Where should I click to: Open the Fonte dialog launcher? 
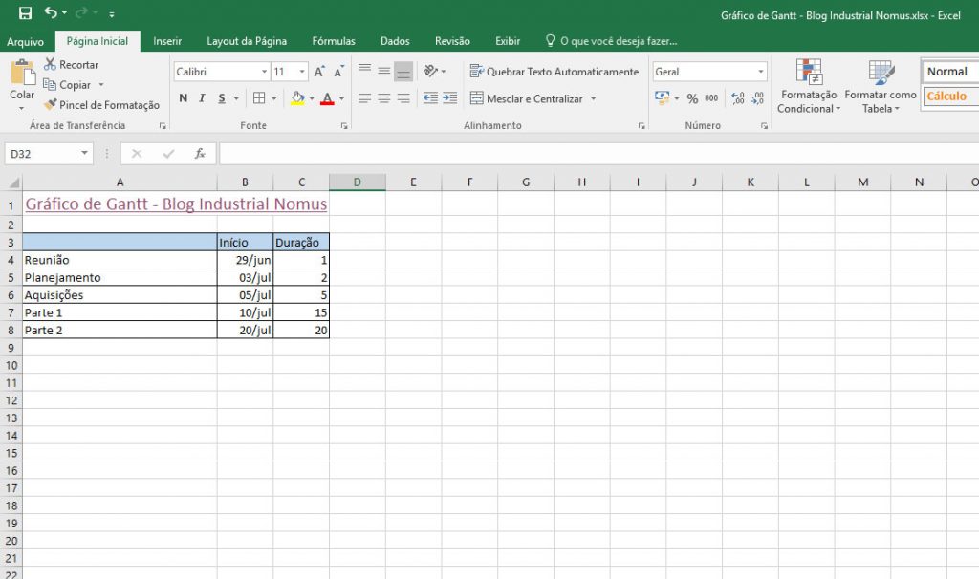[344, 125]
